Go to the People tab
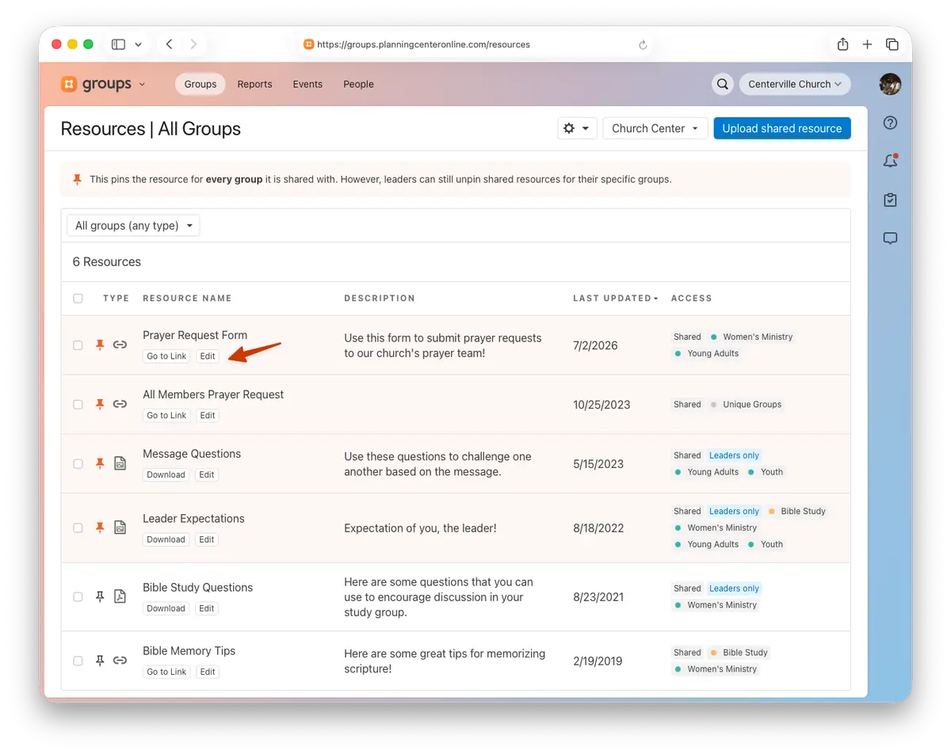 pos(358,84)
